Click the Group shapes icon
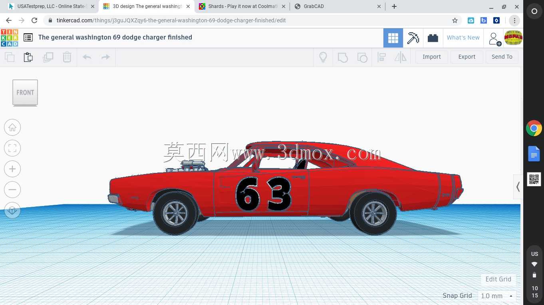This screenshot has height=305, width=544. [x=343, y=57]
